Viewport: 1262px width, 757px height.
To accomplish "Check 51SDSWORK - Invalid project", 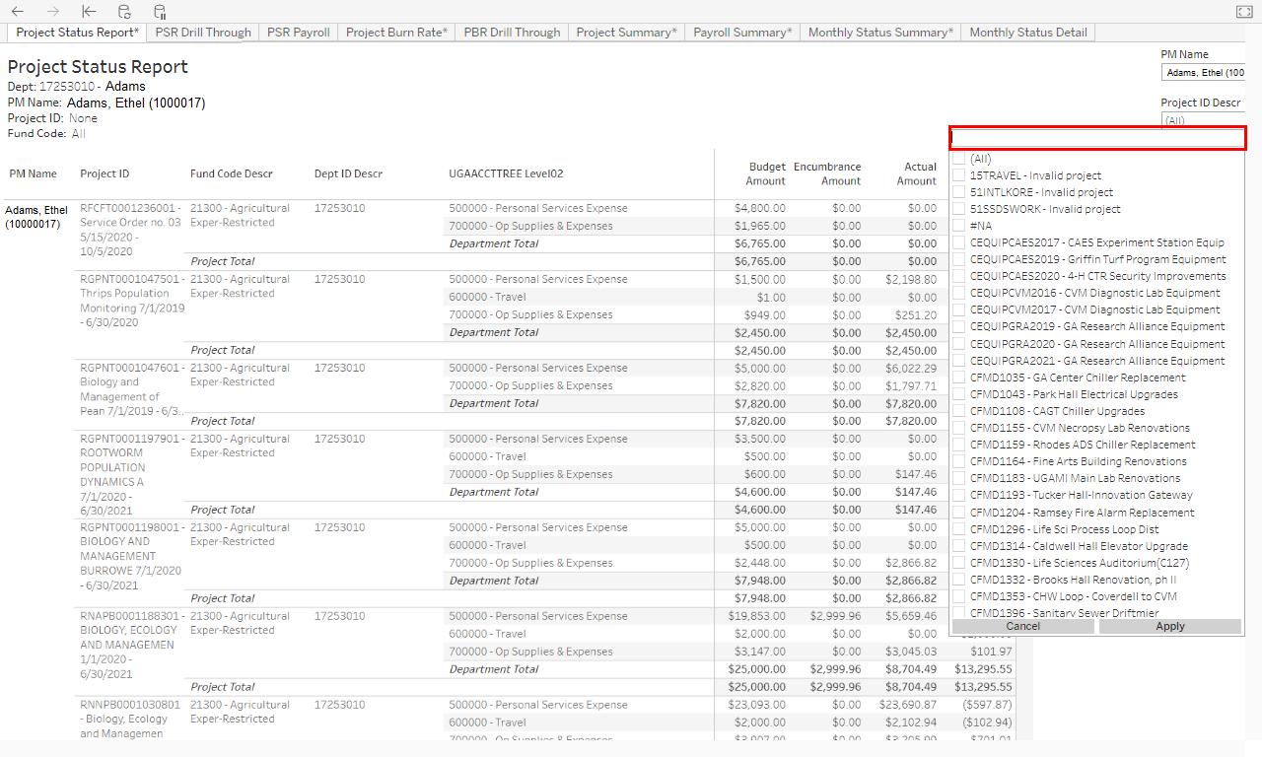I will click(958, 209).
